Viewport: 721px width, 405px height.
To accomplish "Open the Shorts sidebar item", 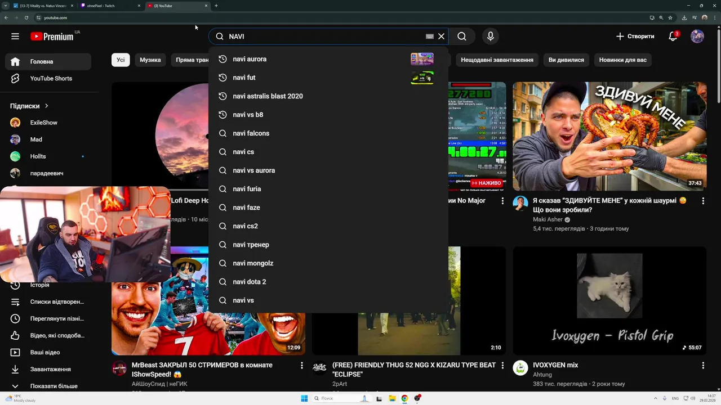I will [x=48, y=78].
